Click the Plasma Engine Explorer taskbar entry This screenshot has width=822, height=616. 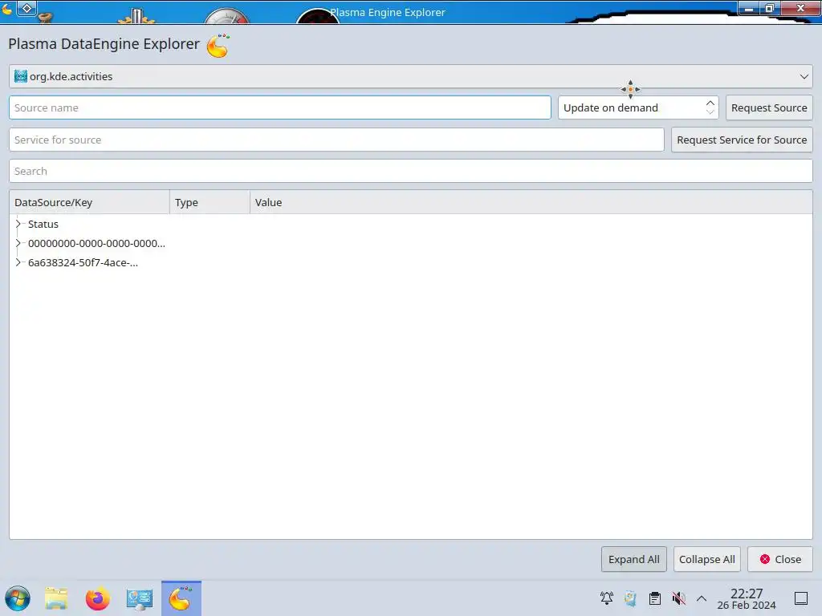(181, 598)
